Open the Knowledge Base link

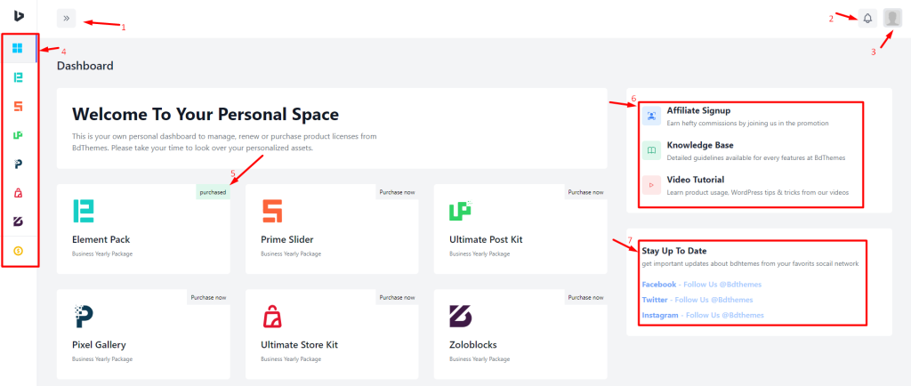click(x=696, y=145)
